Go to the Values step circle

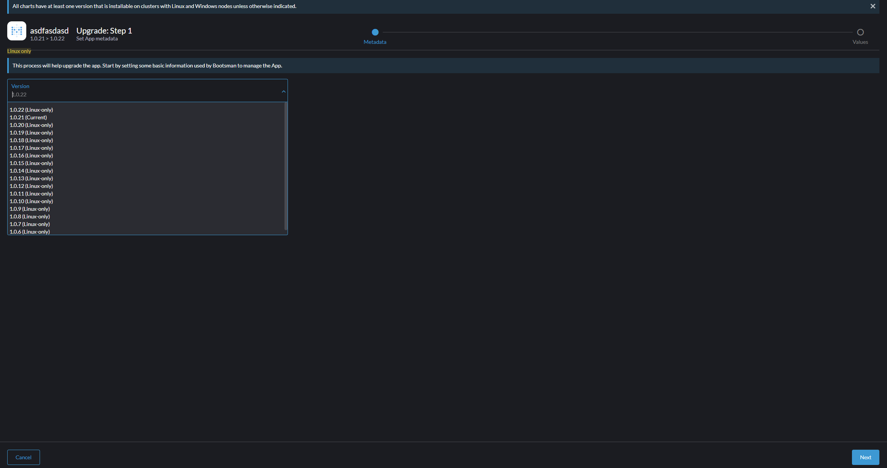tap(860, 32)
